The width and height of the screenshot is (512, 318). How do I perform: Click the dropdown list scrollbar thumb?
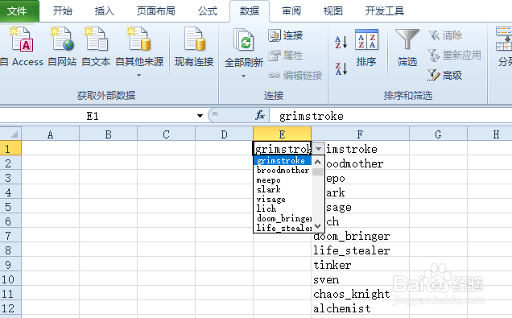point(318,172)
